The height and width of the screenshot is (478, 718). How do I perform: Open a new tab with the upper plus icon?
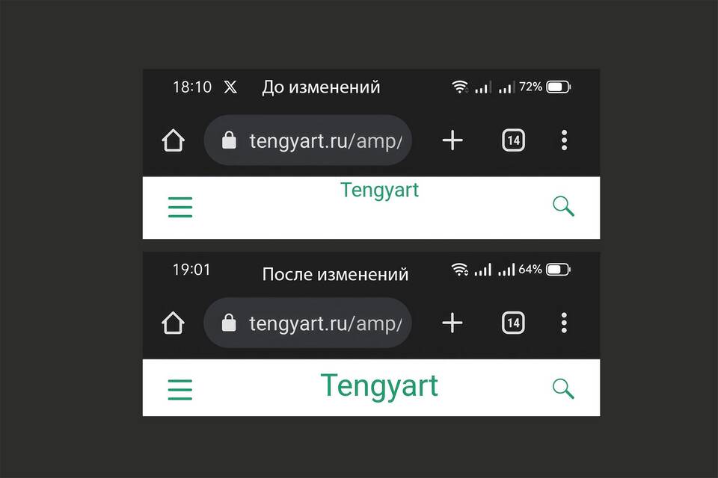pos(452,140)
